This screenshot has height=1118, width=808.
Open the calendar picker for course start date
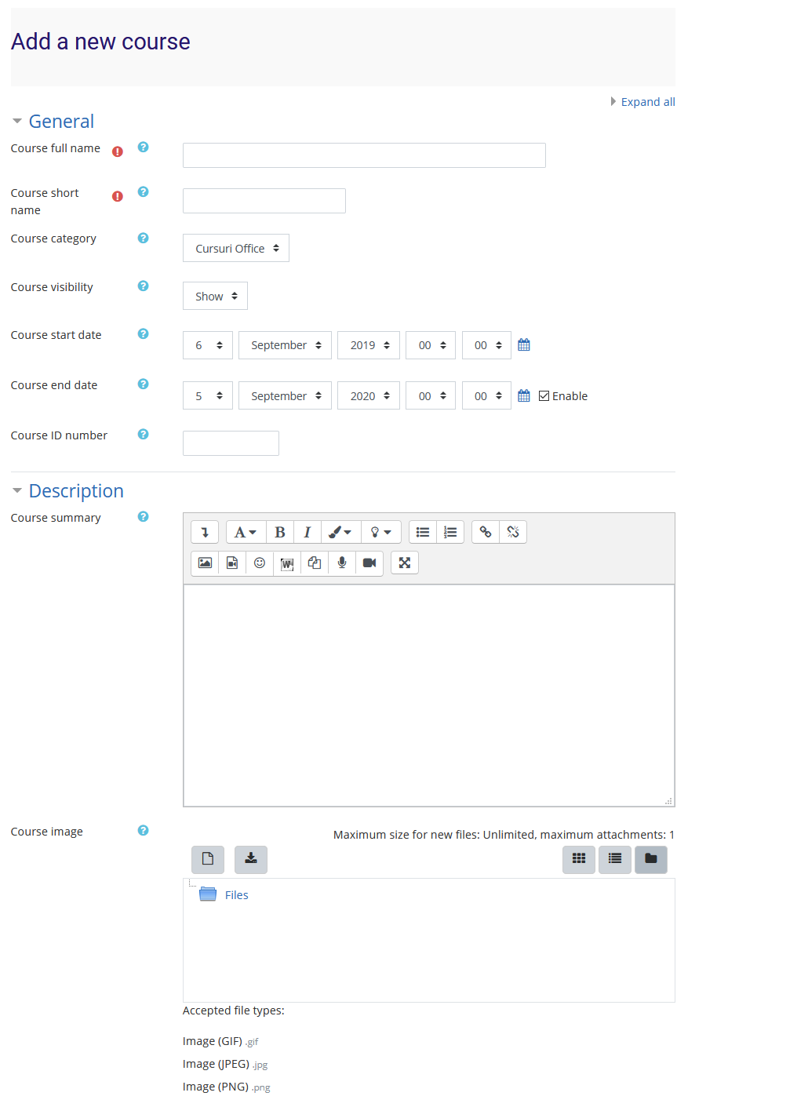point(523,344)
